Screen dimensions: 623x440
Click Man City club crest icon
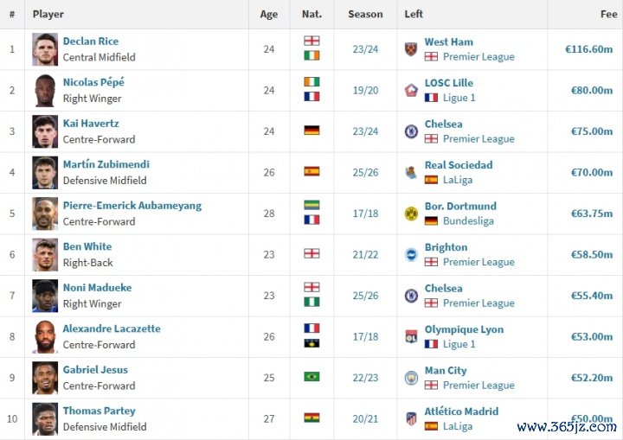click(411, 378)
